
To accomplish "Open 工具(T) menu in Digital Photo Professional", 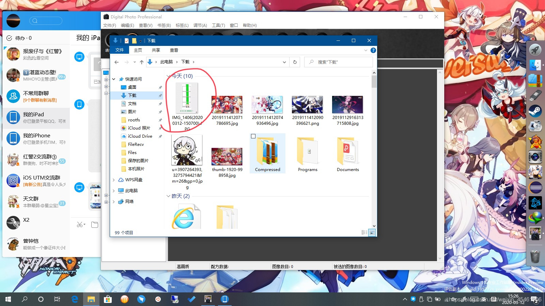I will click(218, 26).
